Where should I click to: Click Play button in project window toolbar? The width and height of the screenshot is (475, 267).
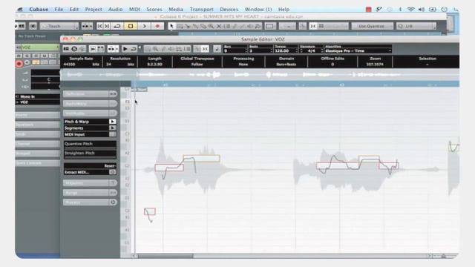(144, 26)
